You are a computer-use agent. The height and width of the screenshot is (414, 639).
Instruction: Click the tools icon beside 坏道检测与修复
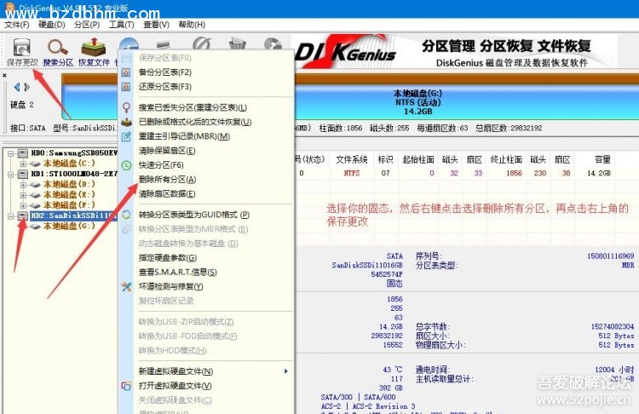coord(126,286)
